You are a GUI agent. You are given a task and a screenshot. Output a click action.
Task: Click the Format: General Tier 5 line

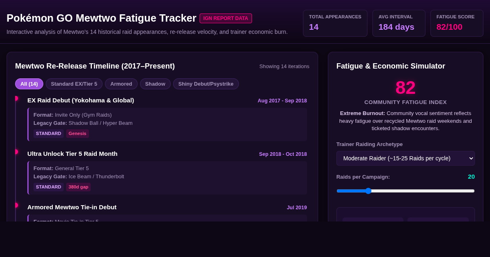[x=61, y=168]
